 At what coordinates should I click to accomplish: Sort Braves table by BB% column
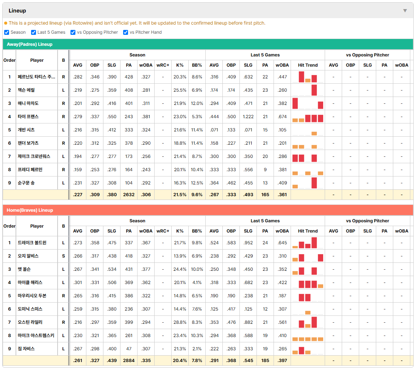coord(197,231)
